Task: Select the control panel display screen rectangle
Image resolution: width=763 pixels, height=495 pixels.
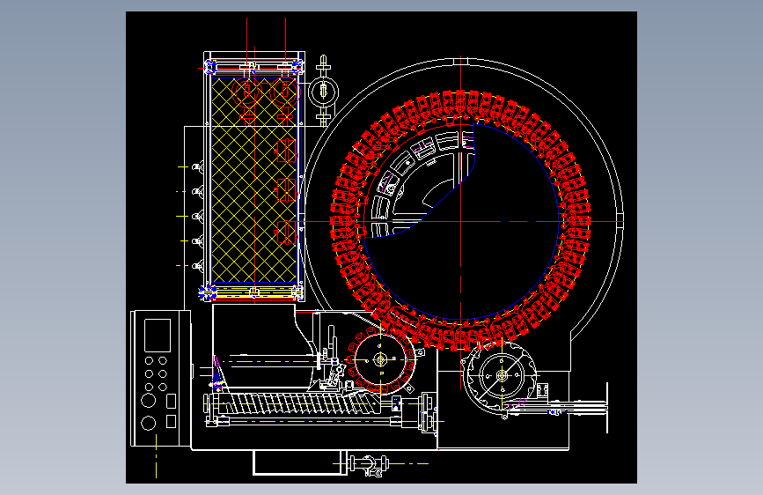Action: pos(158,336)
